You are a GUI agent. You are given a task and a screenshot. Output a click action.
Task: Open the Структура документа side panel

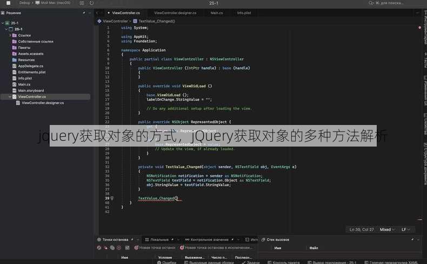[424, 164]
